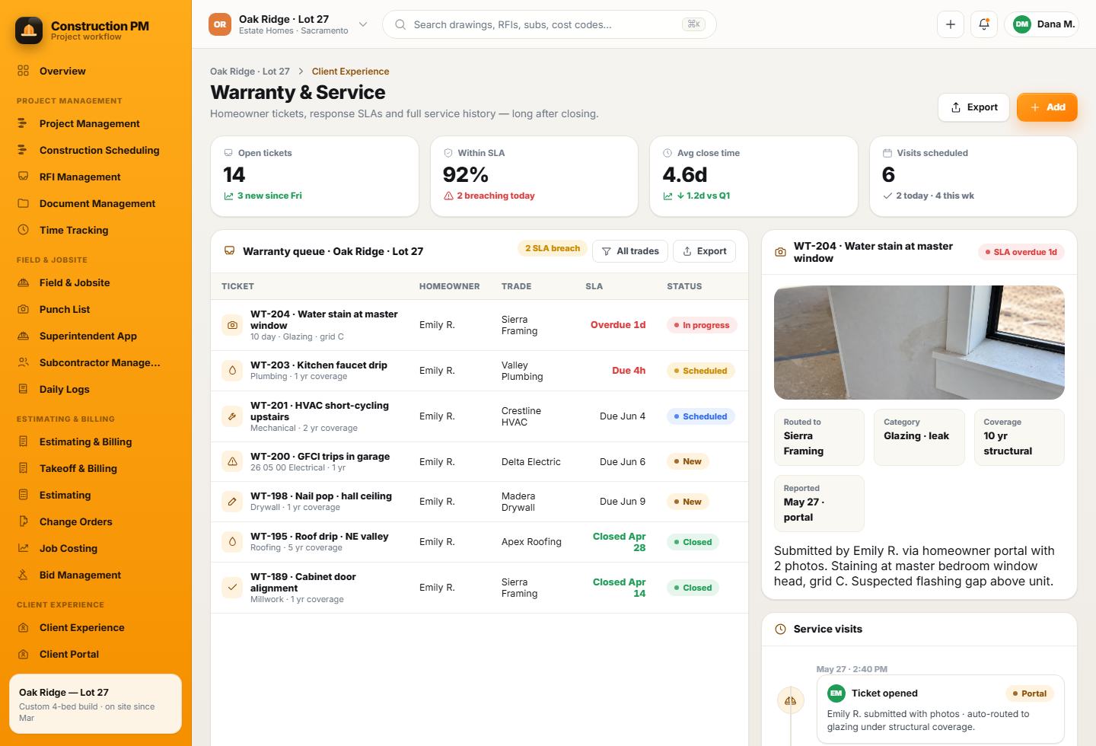
Task: Click the droplet icon on WT-203 row
Action: pyautogui.click(x=232, y=371)
